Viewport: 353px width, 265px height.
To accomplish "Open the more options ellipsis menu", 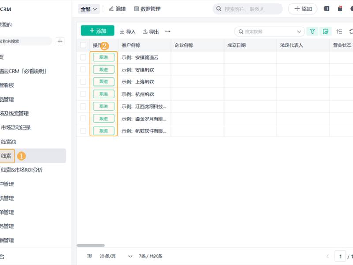I will [168, 31].
